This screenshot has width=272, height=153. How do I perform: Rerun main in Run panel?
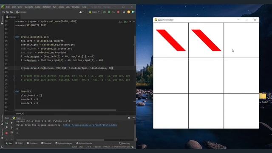point(7,123)
